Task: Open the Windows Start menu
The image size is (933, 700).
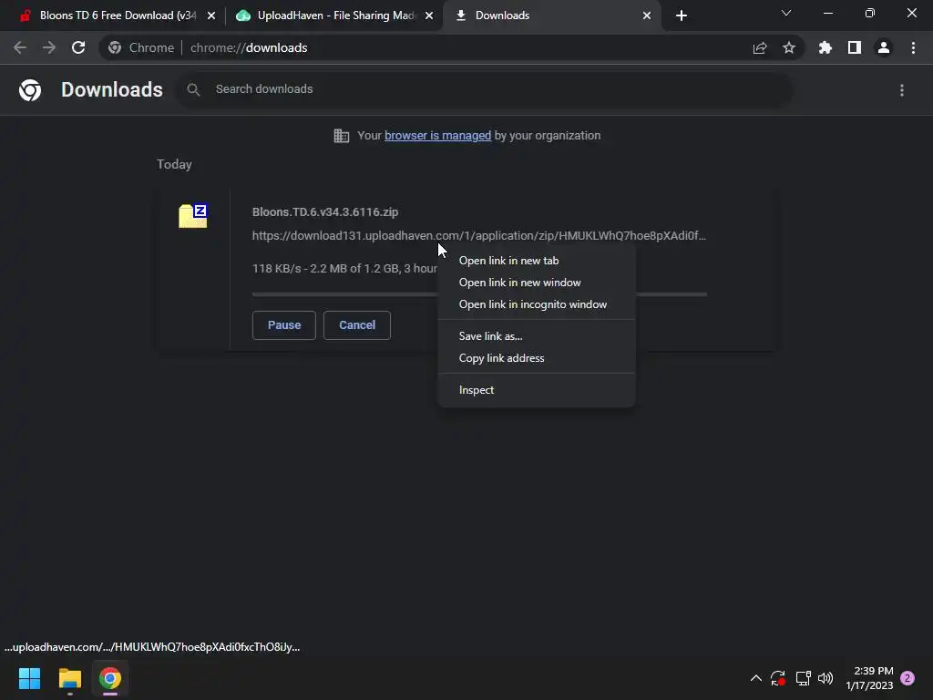Action: coord(29,678)
